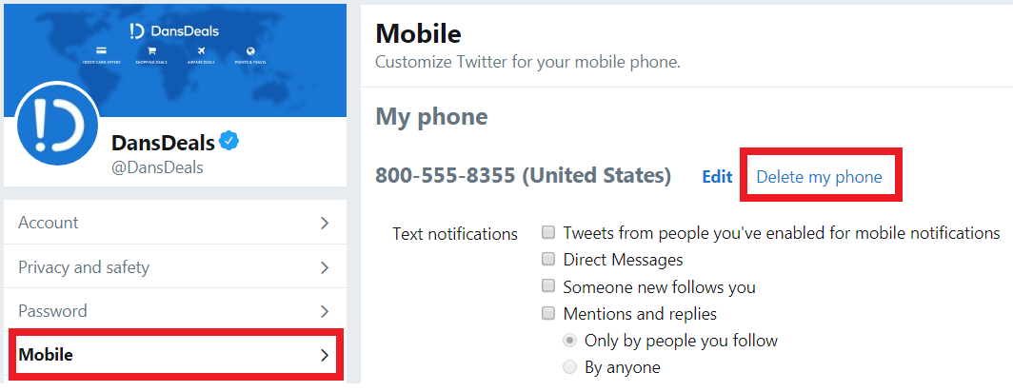Screen dimensions: 1013x392
Task: Select Only by people you follow option
Action: point(569,340)
